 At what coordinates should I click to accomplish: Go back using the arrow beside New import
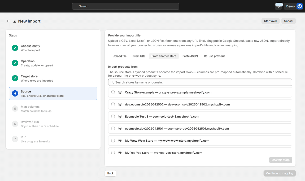(x=8, y=21)
